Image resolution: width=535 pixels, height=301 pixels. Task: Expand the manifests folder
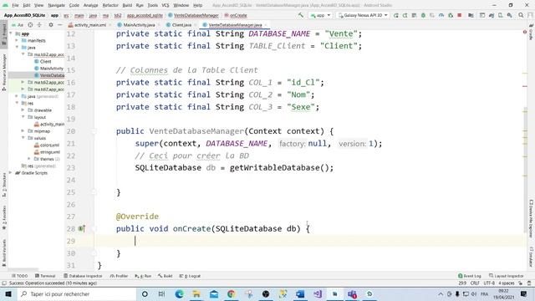(x=17, y=40)
